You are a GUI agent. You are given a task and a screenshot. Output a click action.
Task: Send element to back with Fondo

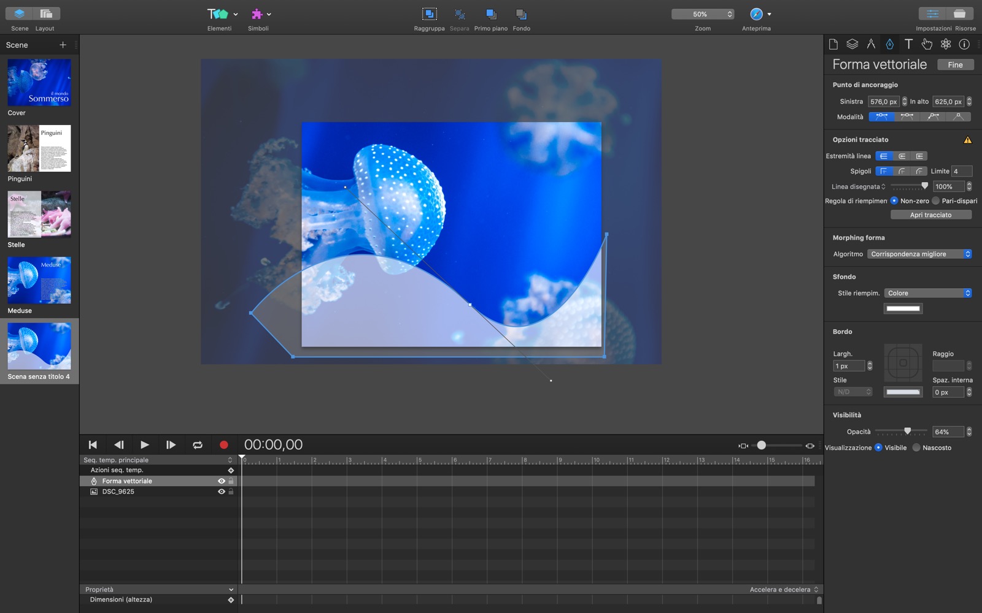click(521, 14)
